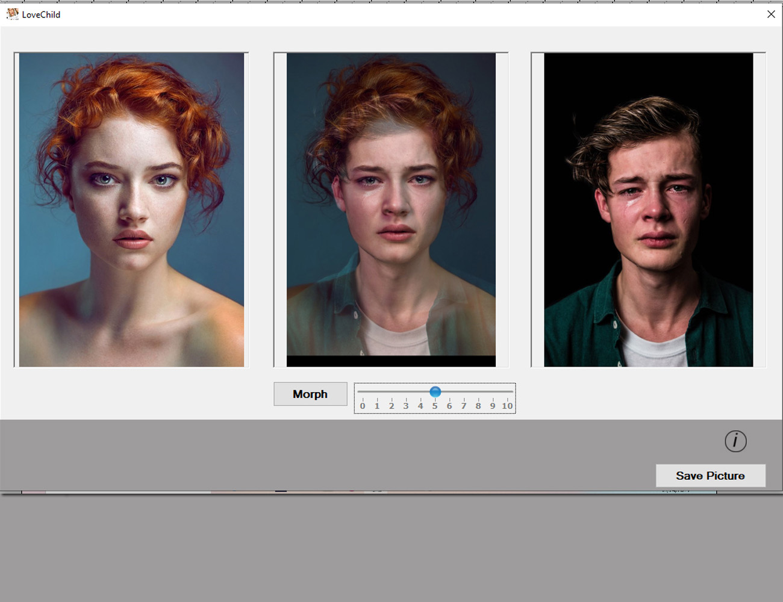Select the left source portrait of the woman
Viewport: 783px width, 602px height.
pyautogui.click(x=131, y=209)
